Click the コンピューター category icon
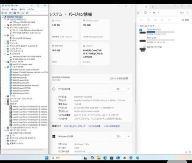This screenshot has height=163, width=192. point(8,43)
